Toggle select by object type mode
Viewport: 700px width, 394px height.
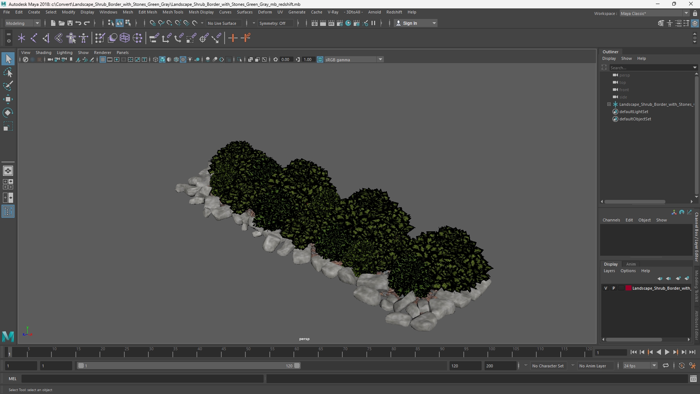click(120, 23)
